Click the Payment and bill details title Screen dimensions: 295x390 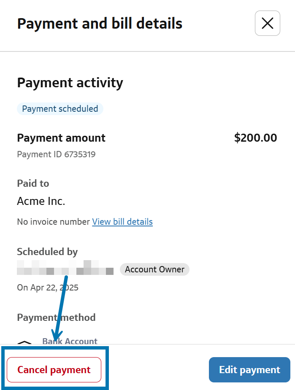pyautogui.click(x=100, y=23)
